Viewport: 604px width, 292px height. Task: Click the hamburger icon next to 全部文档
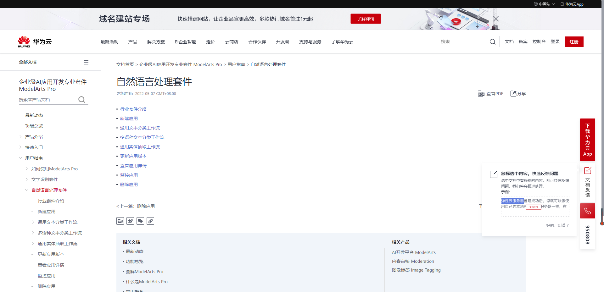pos(86,62)
